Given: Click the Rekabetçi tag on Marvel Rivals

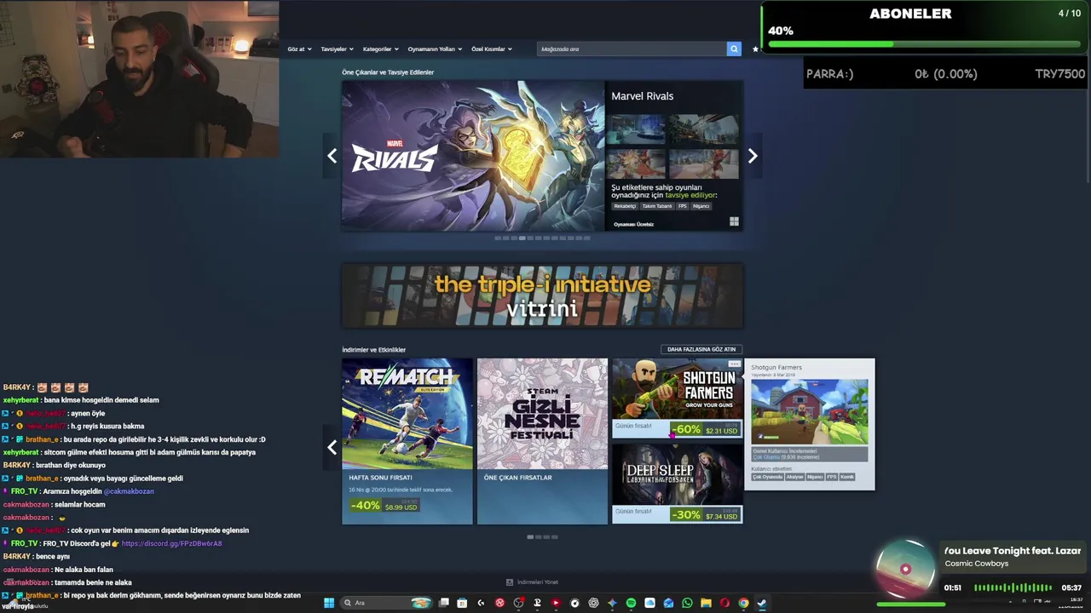Looking at the screenshot, I should (x=625, y=206).
